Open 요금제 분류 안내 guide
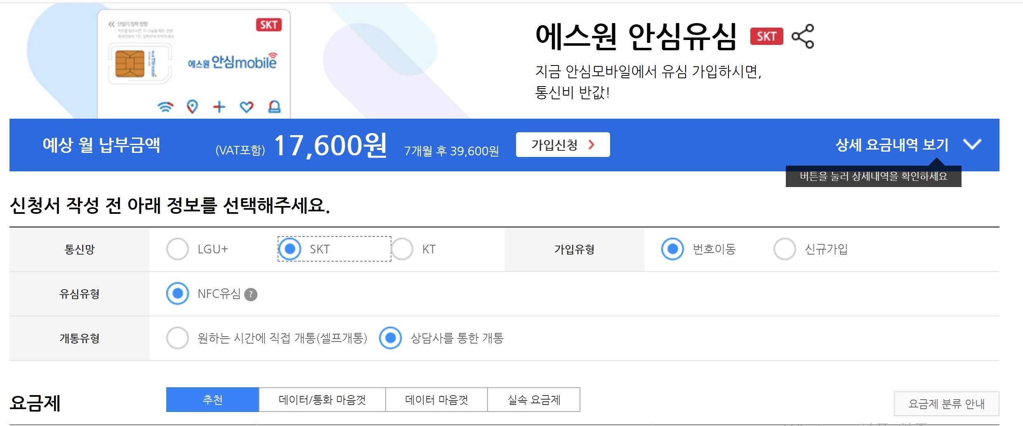Image resolution: width=1023 pixels, height=426 pixels. (x=946, y=404)
